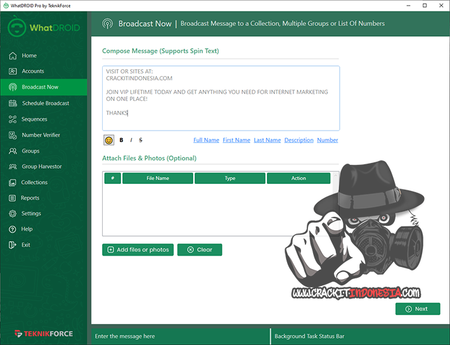
Task: Click the Reports icon
Action: pos(13,198)
